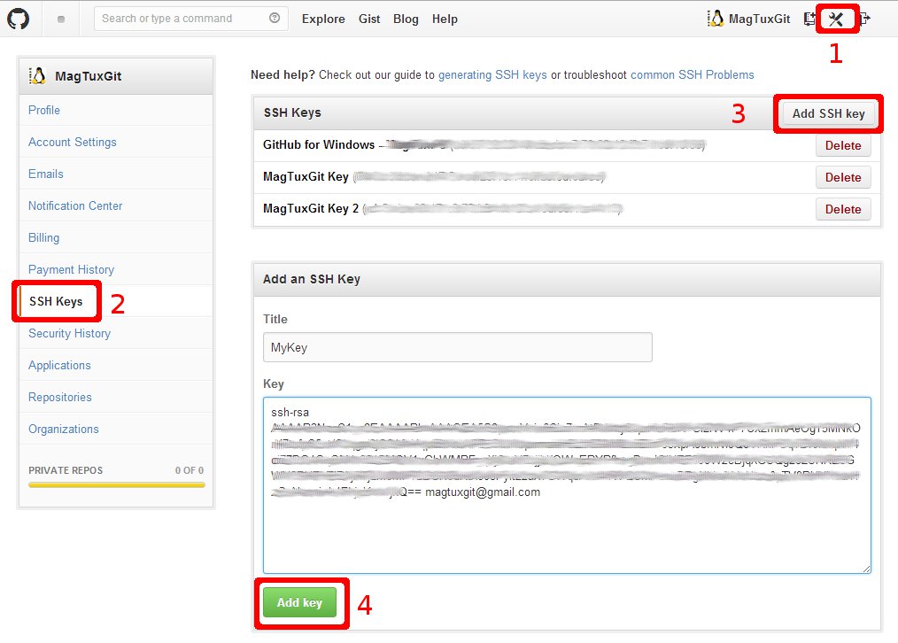Click the create new repository icon

[809, 19]
